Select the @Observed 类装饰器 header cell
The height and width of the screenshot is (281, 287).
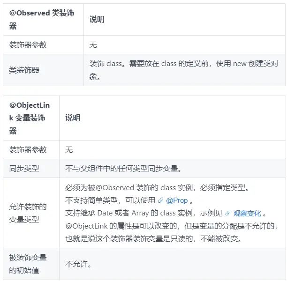pyautogui.click(x=44, y=20)
